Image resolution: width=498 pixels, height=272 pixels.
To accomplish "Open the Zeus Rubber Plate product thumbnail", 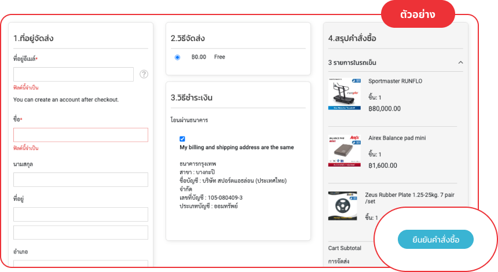I will click(342, 205).
